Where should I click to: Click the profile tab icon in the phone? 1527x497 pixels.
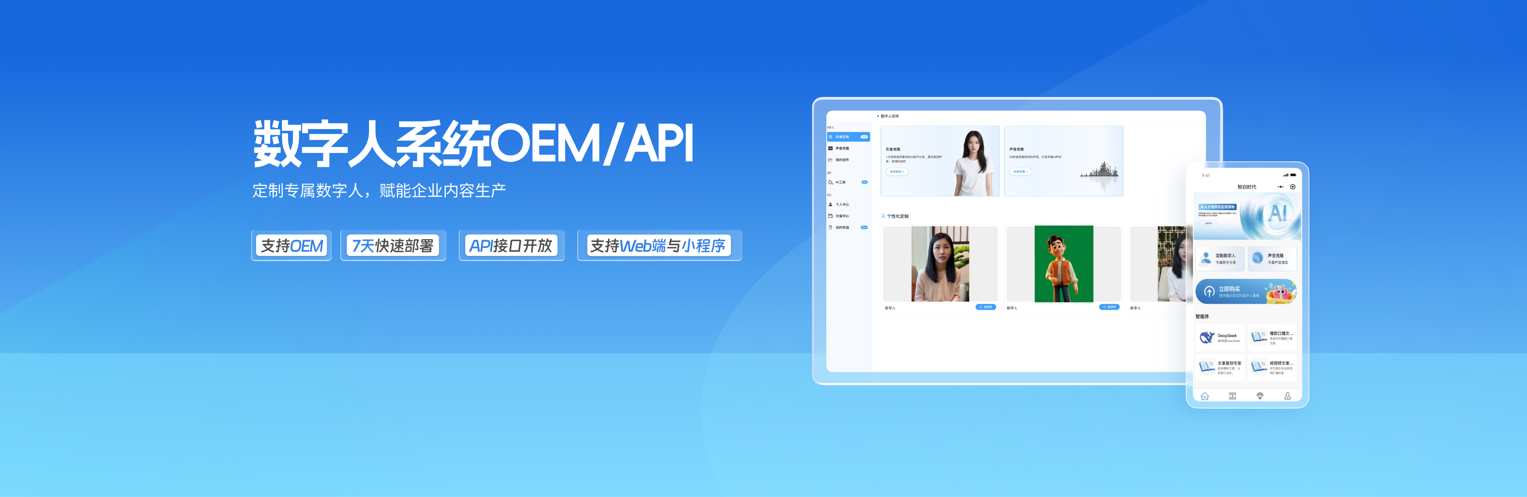click(x=1288, y=396)
